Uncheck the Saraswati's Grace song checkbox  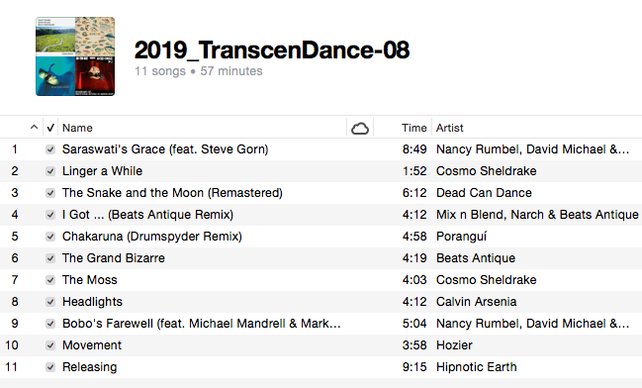click(50, 149)
